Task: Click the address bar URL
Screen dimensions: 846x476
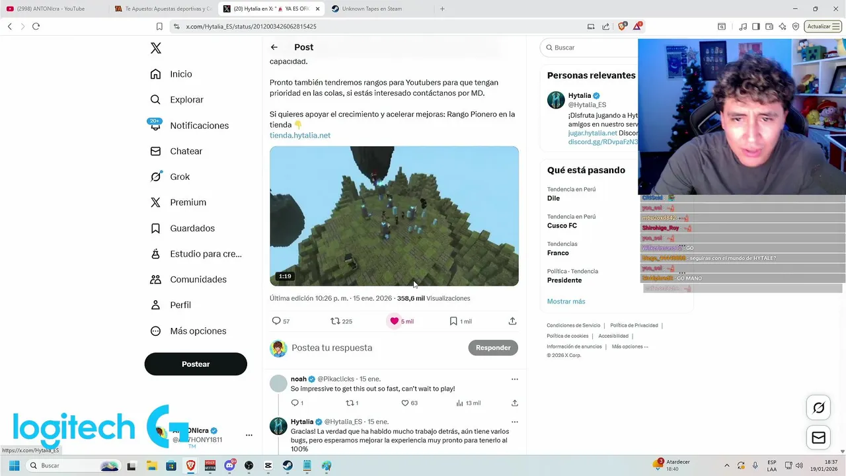Action: 251,26
